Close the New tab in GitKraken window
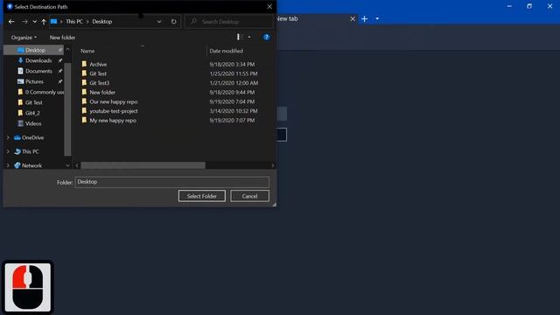The height and width of the screenshot is (315, 560). tap(353, 18)
